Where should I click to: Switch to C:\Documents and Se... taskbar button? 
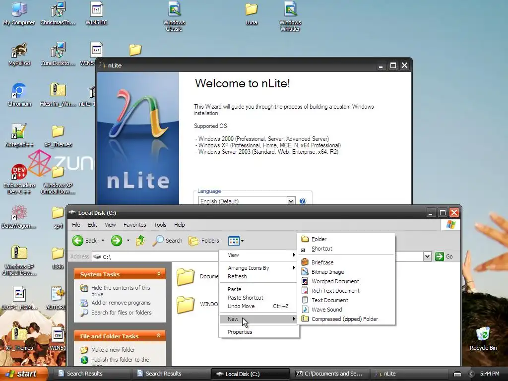[x=329, y=374]
